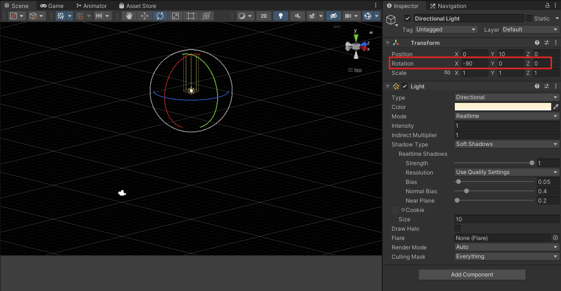Switch to the Animator tab
The width and height of the screenshot is (561, 291).
coord(92,6)
